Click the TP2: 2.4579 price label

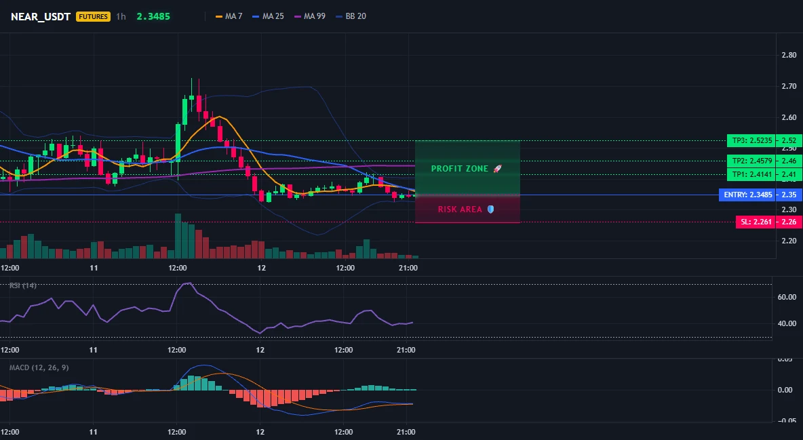click(751, 161)
